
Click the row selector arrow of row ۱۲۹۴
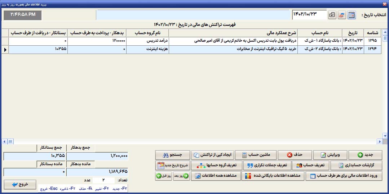5,50
